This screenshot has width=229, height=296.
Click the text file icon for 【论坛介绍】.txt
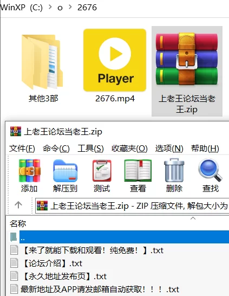coord(14,263)
